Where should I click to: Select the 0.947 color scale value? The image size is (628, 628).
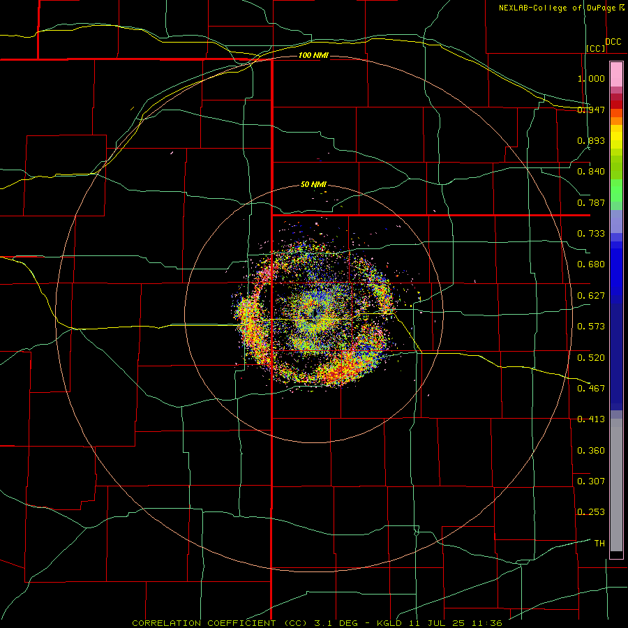[x=591, y=110]
